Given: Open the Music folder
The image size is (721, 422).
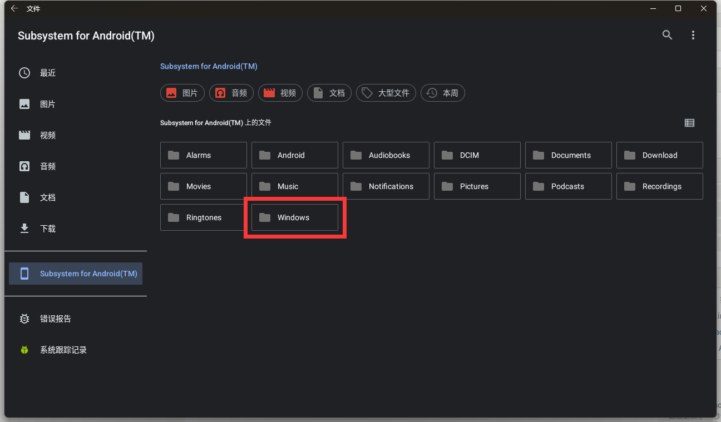Looking at the screenshot, I should click(x=295, y=186).
